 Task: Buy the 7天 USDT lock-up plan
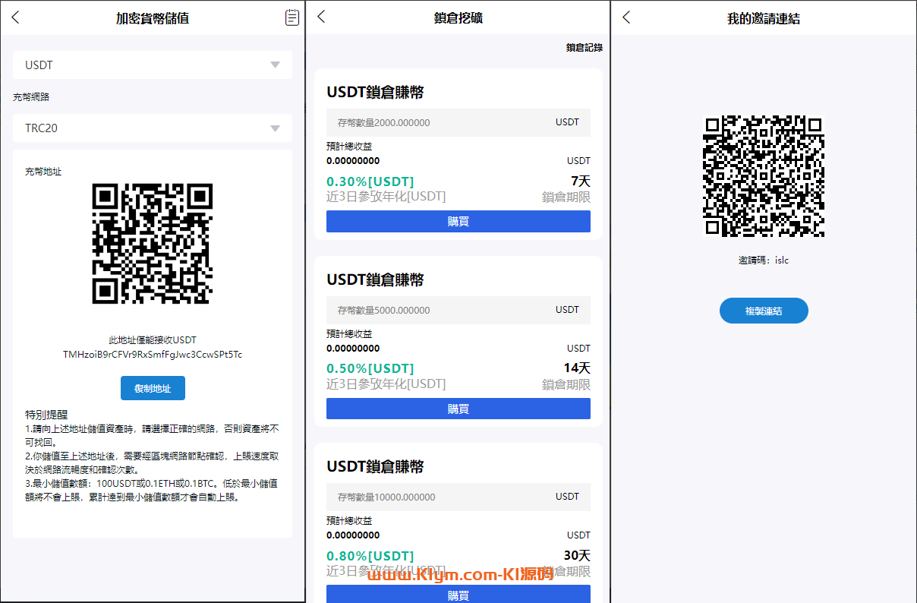[458, 222]
